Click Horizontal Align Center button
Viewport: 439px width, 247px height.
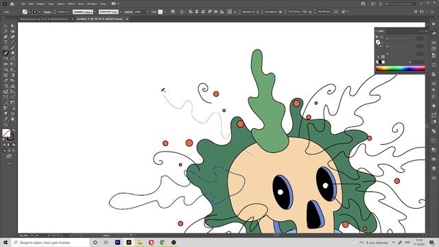pos(197,12)
